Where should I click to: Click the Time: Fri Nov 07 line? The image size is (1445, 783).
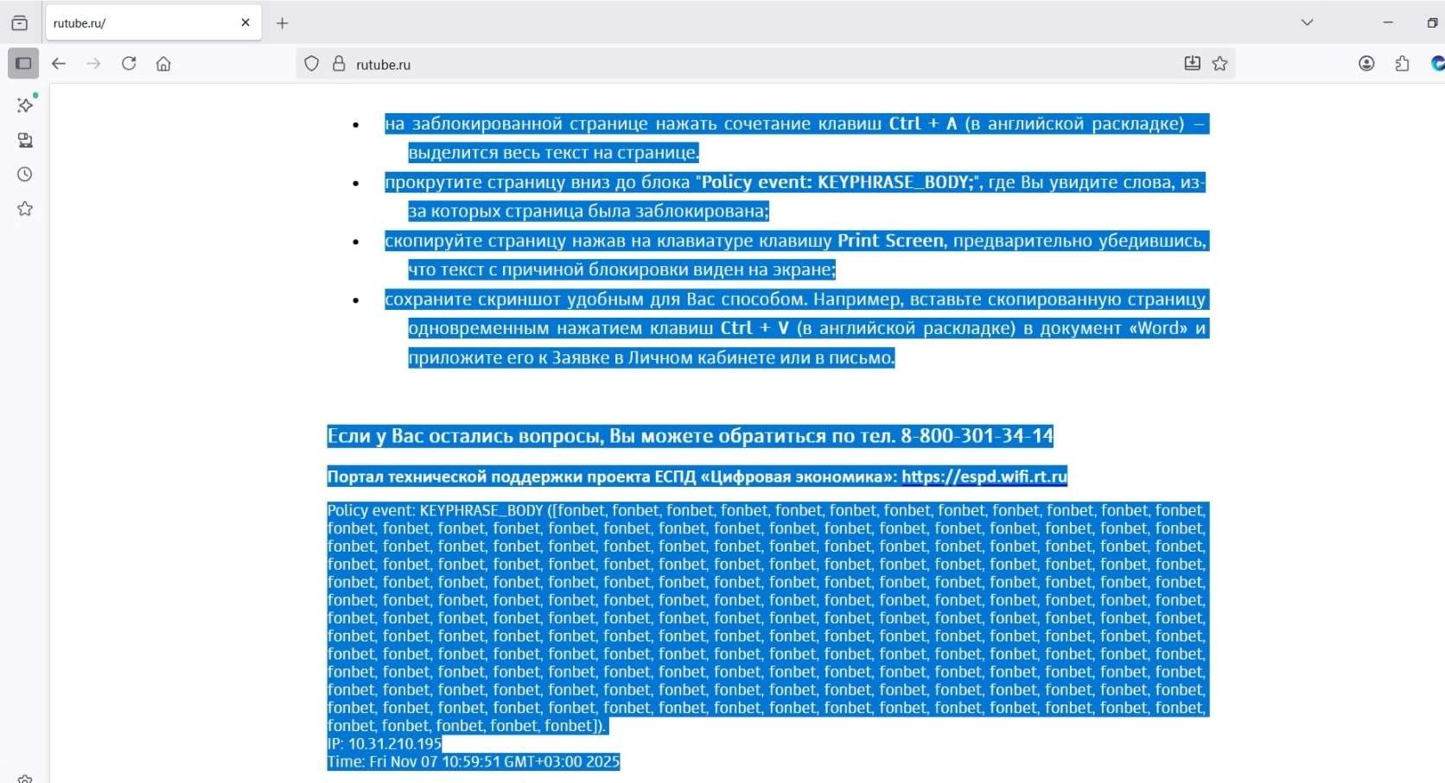click(x=474, y=762)
